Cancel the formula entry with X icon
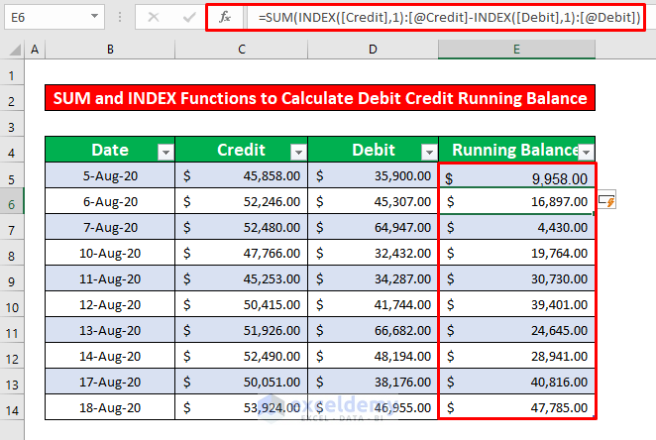This screenshot has height=440, width=656. 154,17
